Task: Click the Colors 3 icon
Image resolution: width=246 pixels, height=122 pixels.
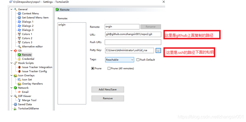Action: pos(19,42)
